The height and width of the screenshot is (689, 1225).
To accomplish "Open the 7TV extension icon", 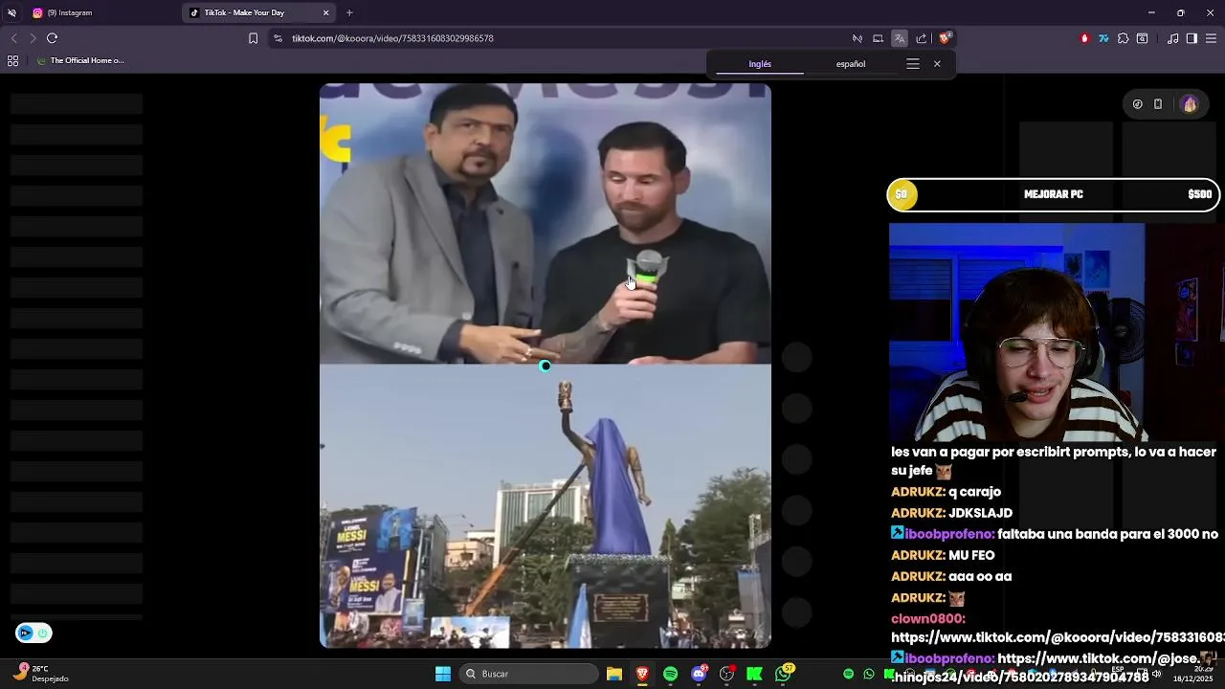I will pyautogui.click(x=1103, y=38).
